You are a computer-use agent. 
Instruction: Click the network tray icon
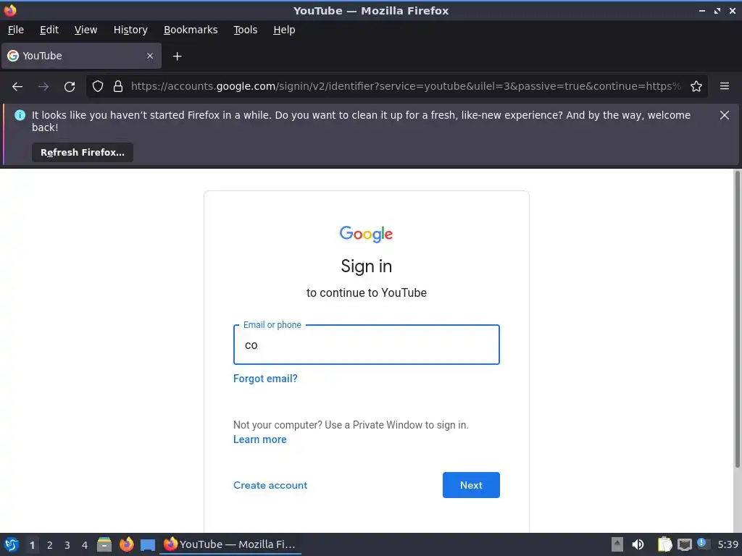pos(684,544)
